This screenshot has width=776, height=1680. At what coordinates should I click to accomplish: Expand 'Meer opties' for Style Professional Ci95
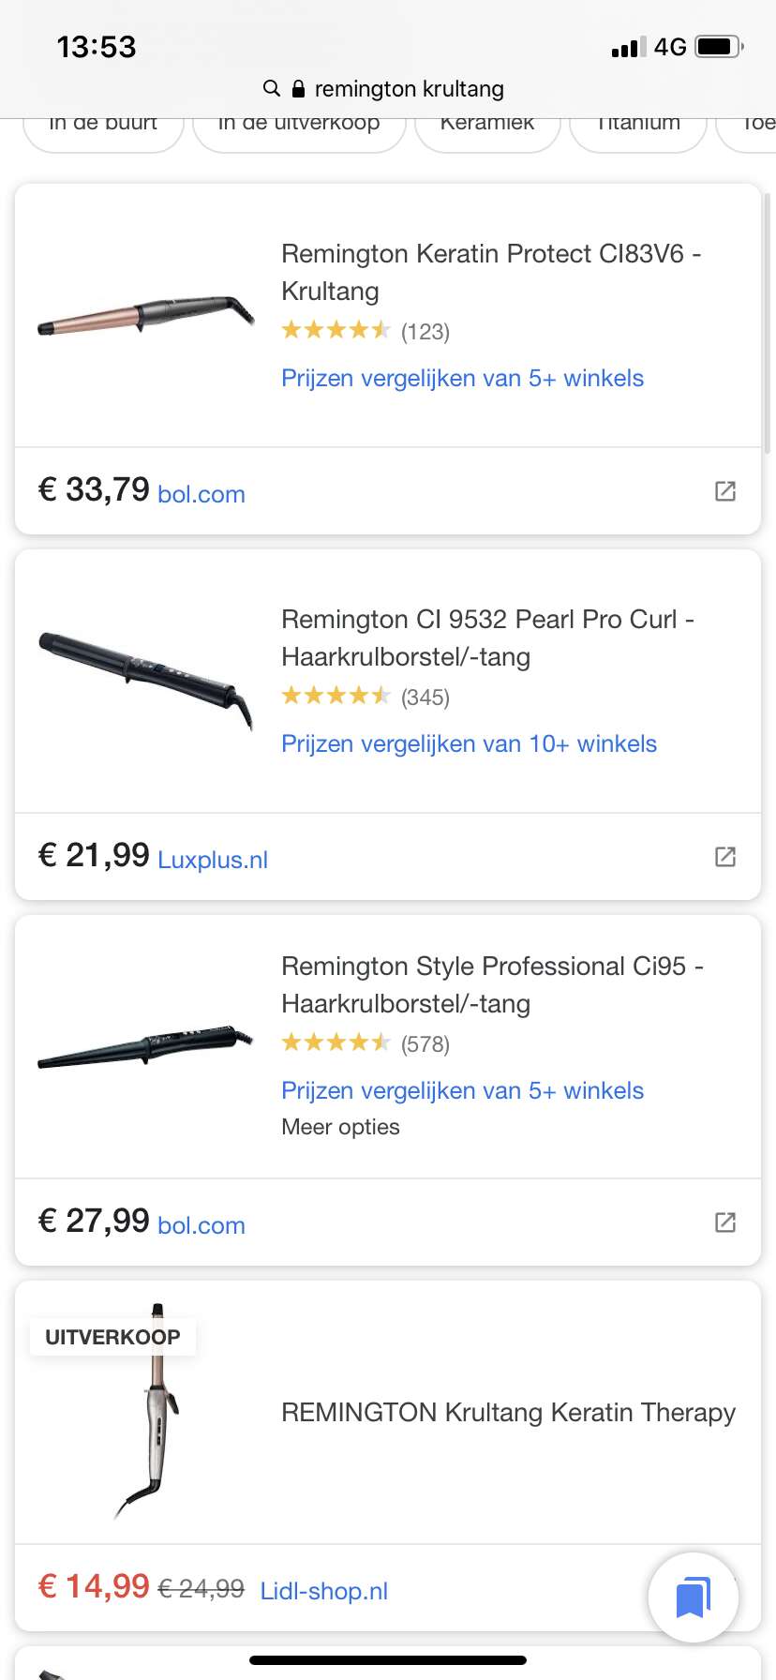[x=340, y=1127]
